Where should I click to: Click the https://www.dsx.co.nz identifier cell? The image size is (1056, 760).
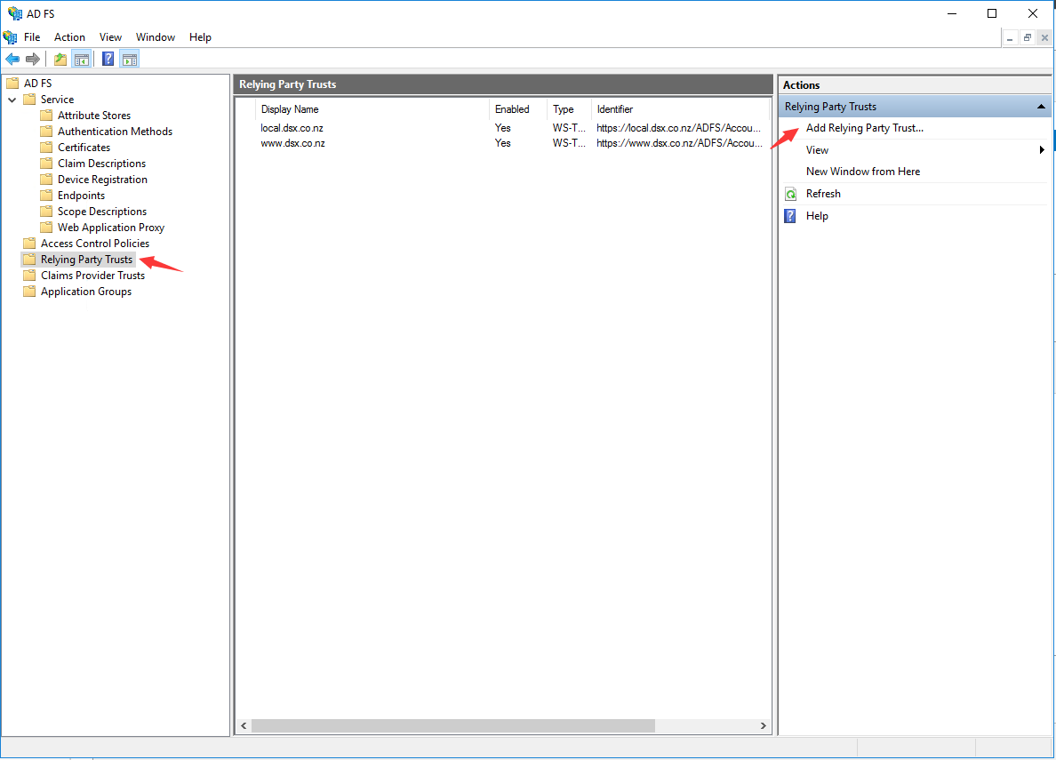coord(679,143)
